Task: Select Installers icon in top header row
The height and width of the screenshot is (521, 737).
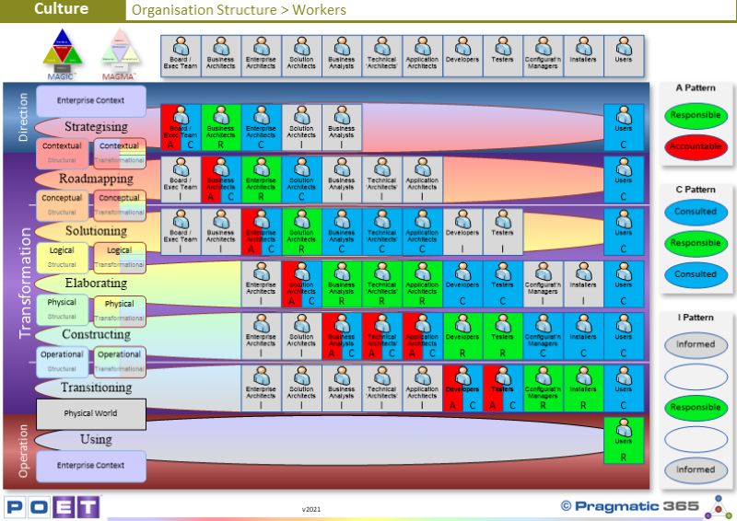Action: coord(583,55)
